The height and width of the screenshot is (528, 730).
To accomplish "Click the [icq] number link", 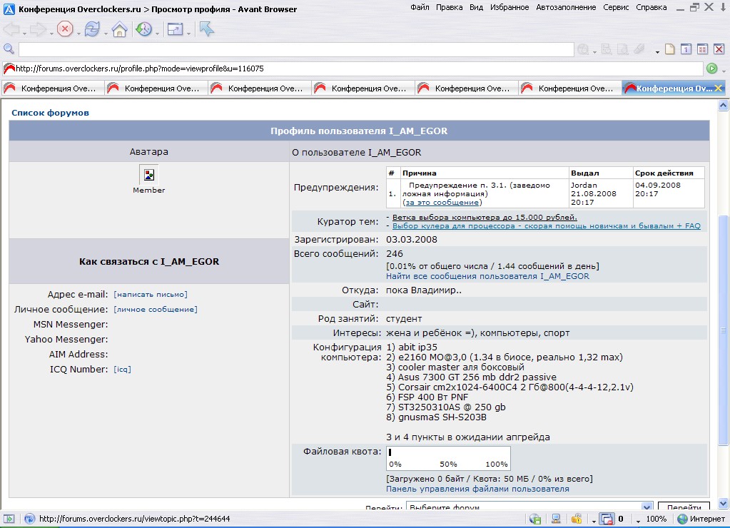I will [123, 369].
